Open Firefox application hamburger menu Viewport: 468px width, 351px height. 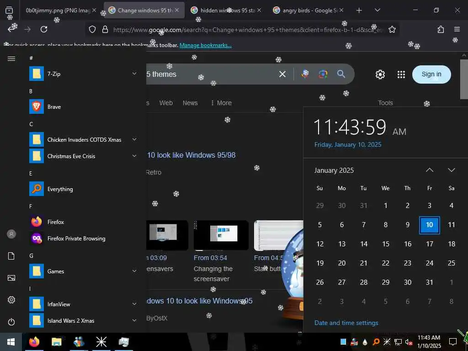[x=457, y=29]
